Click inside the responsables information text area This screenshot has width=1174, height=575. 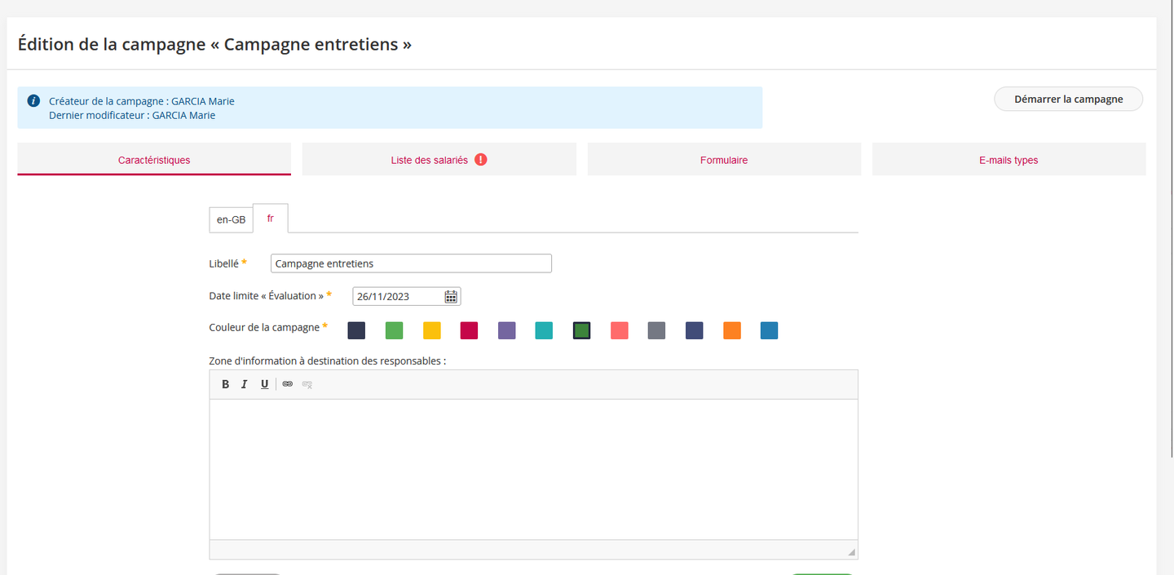click(533, 469)
